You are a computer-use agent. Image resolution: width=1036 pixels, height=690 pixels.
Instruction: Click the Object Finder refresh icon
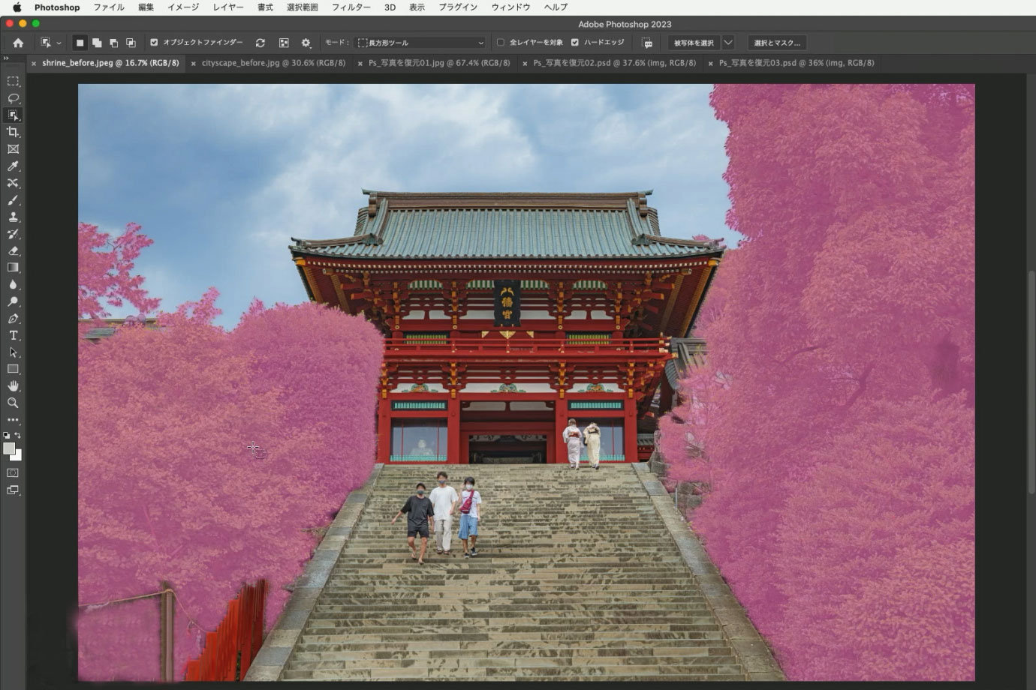pyautogui.click(x=261, y=43)
